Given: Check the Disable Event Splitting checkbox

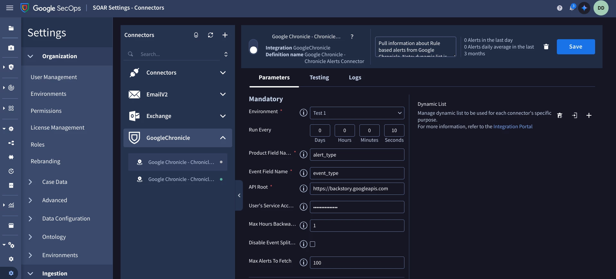Looking at the screenshot, I should [x=313, y=244].
